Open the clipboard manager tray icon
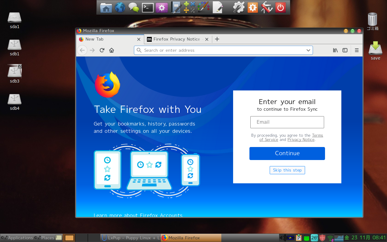387x242 pixels. click(299, 238)
